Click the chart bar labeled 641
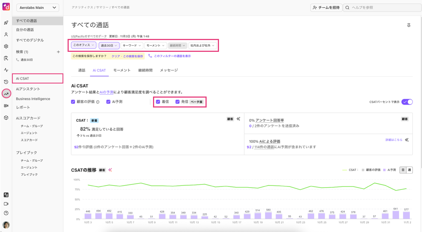 (x=396, y=215)
